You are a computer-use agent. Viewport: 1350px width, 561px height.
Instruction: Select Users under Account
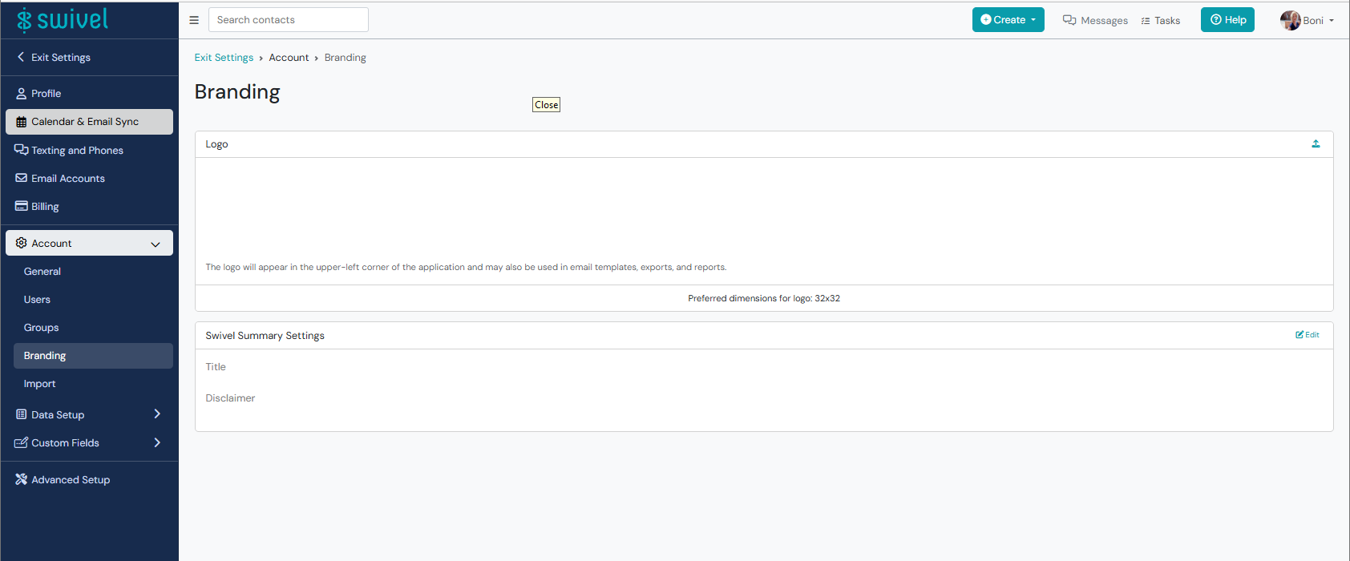[93, 300]
